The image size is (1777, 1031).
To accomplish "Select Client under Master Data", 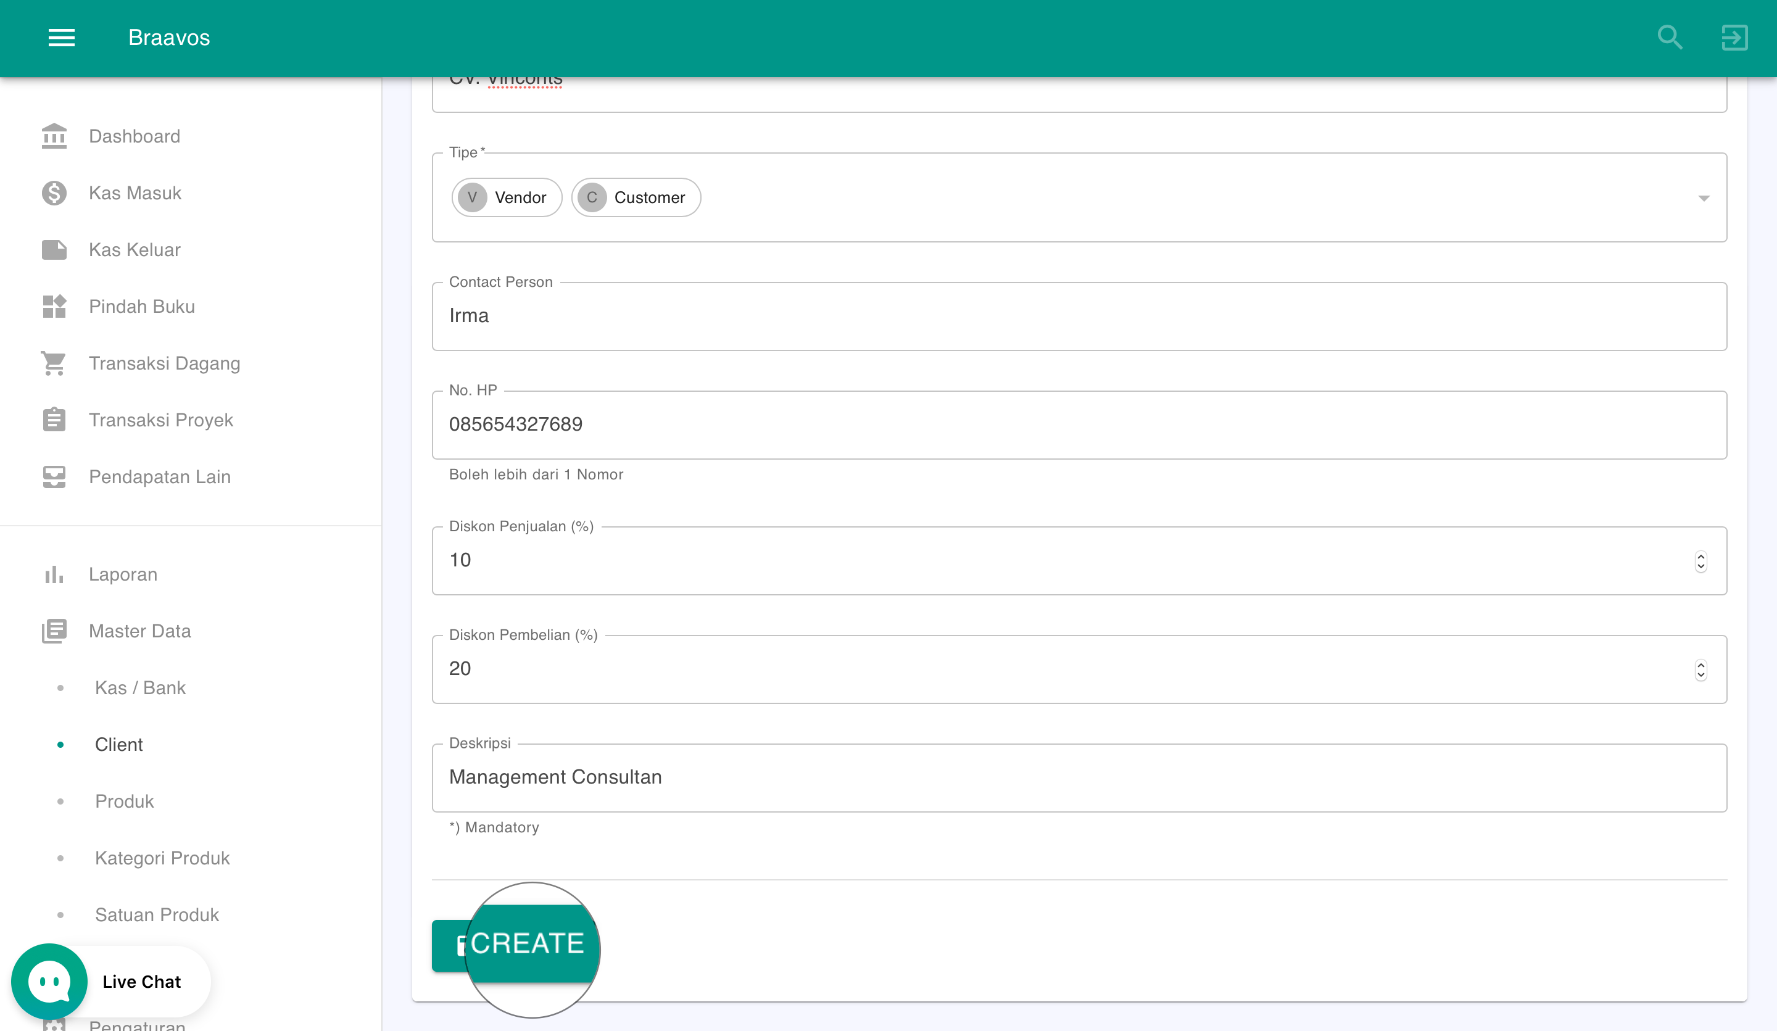I will click(118, 744).
